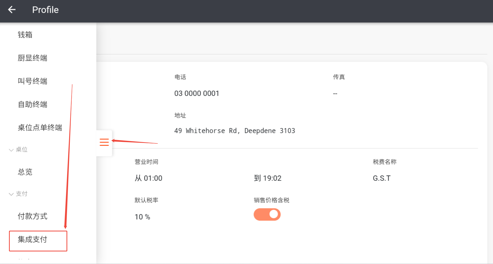Go to 叫号终端 in sidebar
The image size is (493, 264).
[x=32, y=81]
